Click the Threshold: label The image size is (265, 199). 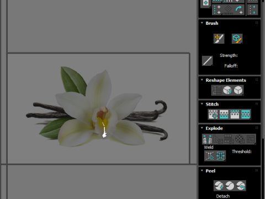point(242,151)
